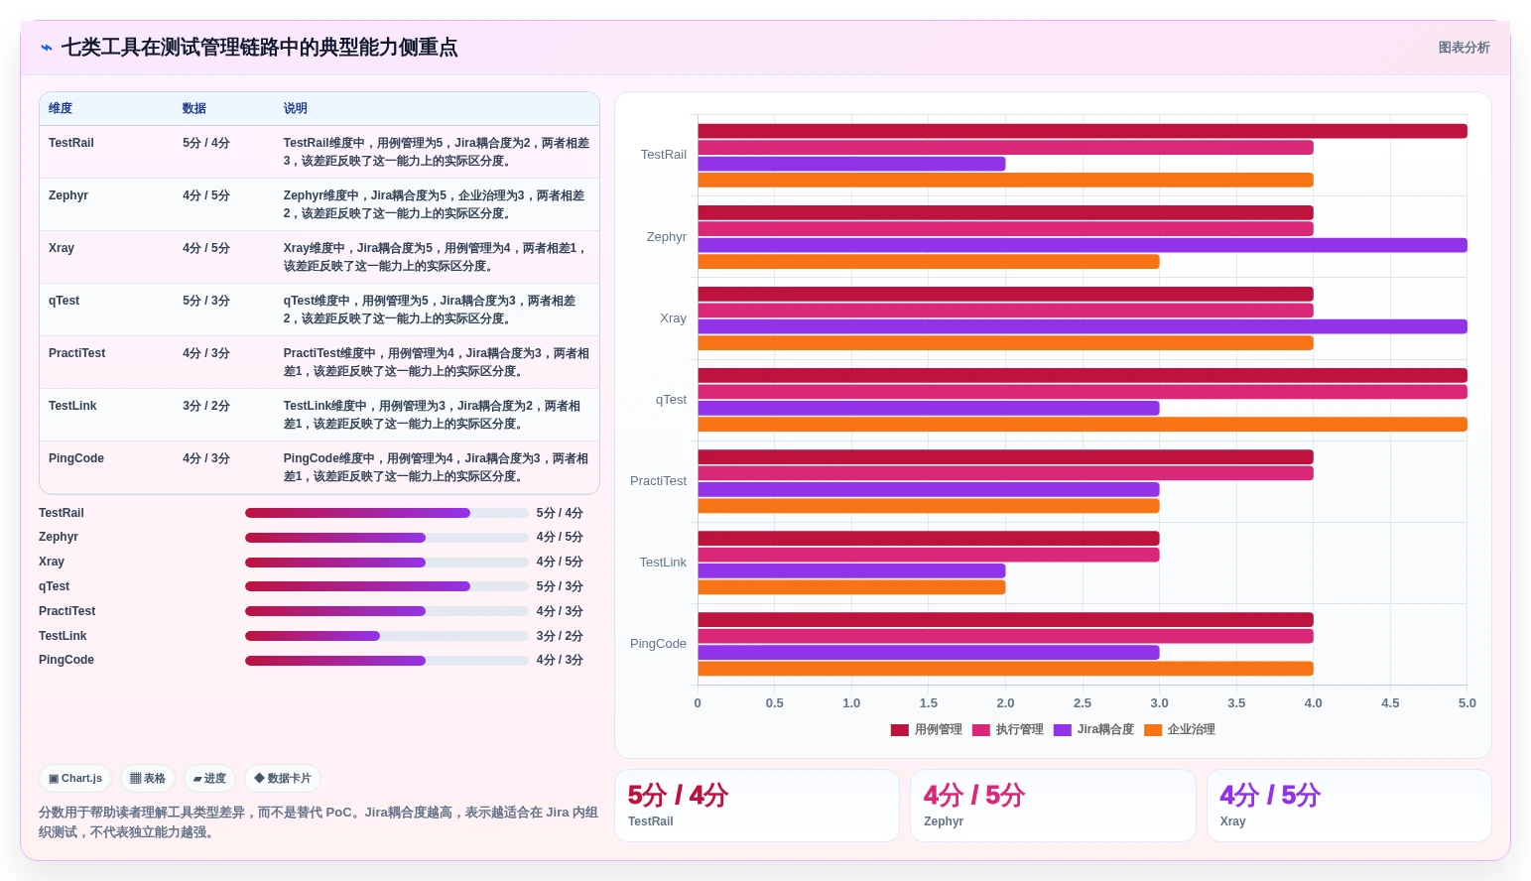Click the PractiTest y-axis label in chart

pyautogui.click(x=658, y=481)
